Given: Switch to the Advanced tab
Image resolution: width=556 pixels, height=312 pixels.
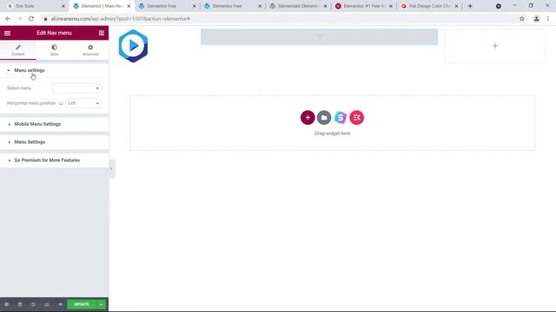Looking at the screenshot, I should click(x=90, y=50).
